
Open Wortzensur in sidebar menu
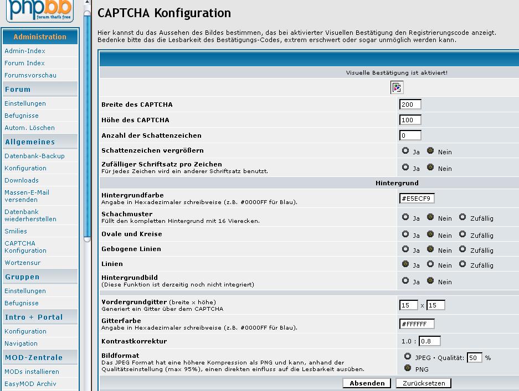22,263
